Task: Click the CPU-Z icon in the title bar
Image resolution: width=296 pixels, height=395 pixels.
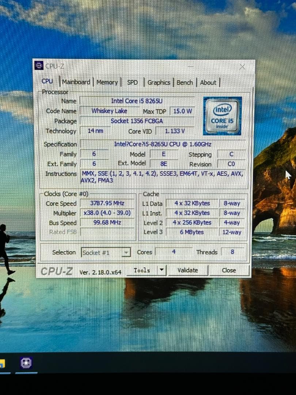Action: (39, 65)
